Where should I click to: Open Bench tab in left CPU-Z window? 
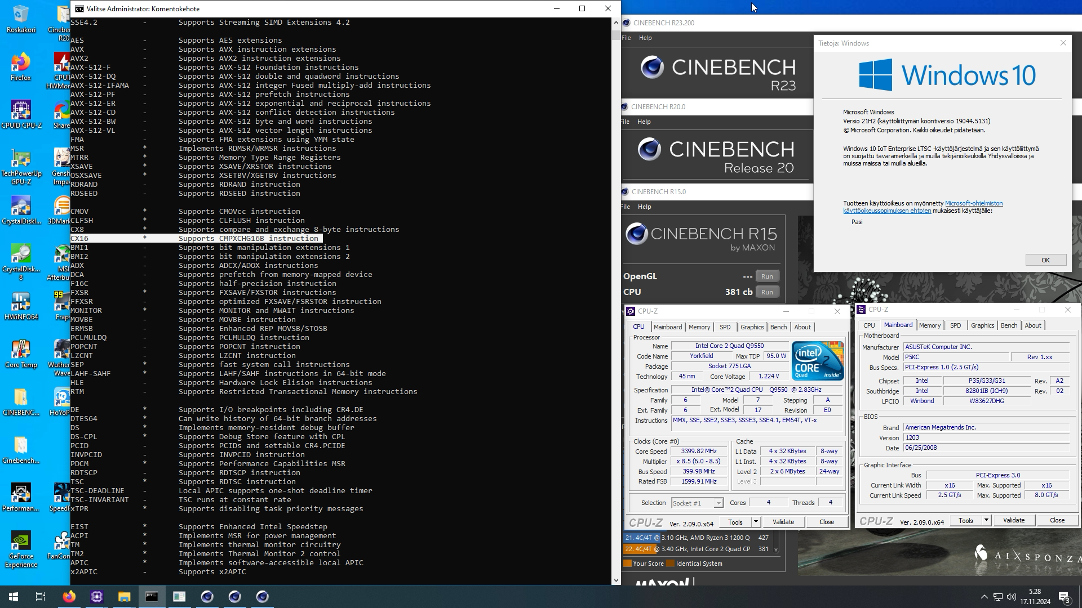(x=778, y=327)
